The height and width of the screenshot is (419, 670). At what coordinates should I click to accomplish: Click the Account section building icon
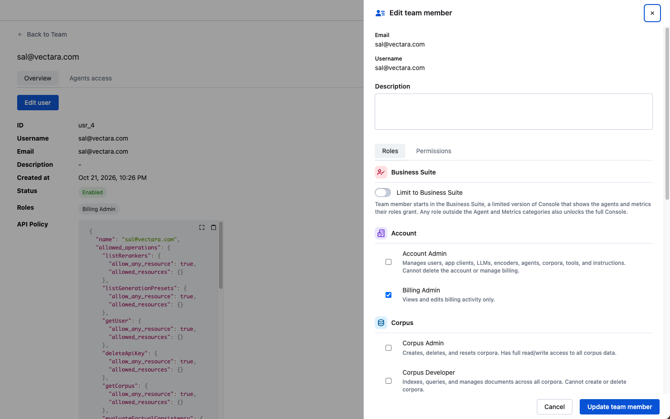tap(381, 233)
